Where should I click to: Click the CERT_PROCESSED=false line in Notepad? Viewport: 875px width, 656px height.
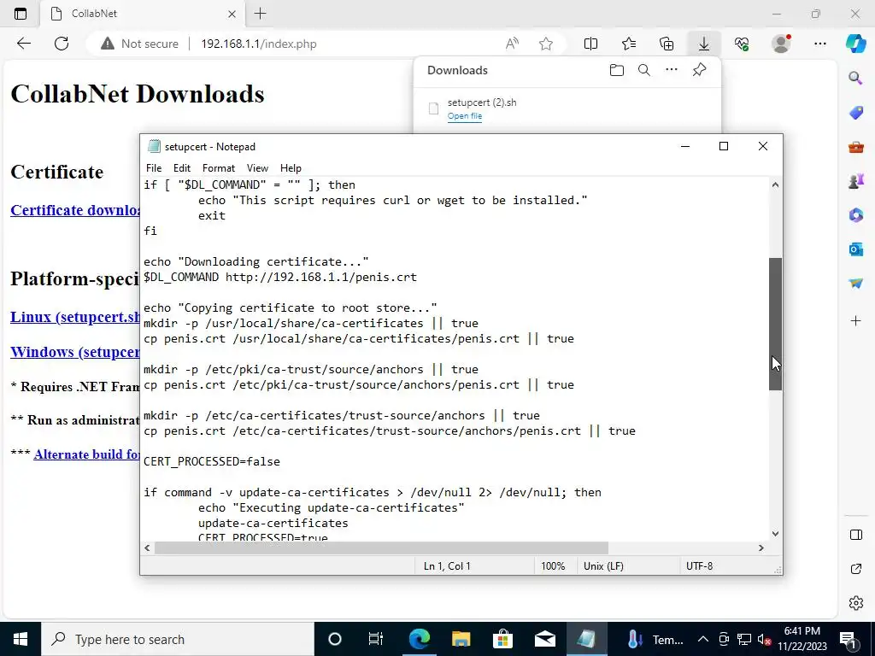pos(212,462)
